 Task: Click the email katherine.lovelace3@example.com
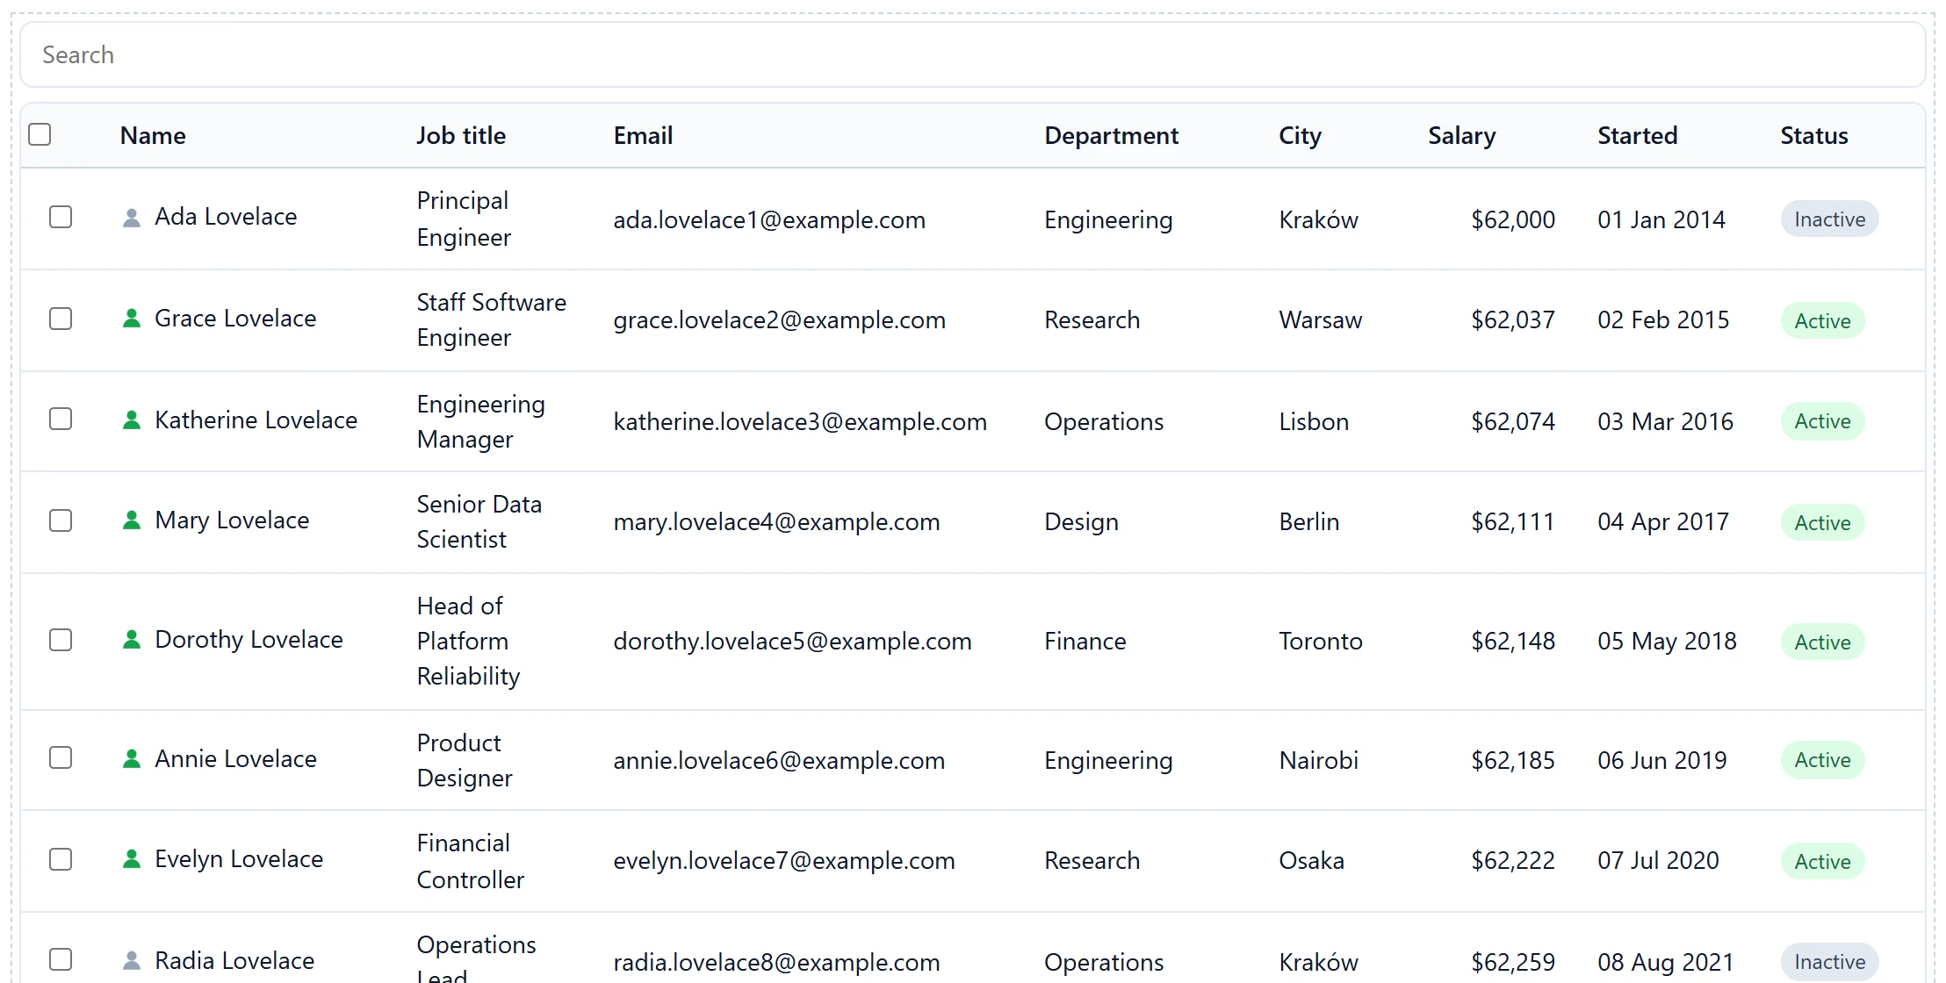tap(800, 421)
